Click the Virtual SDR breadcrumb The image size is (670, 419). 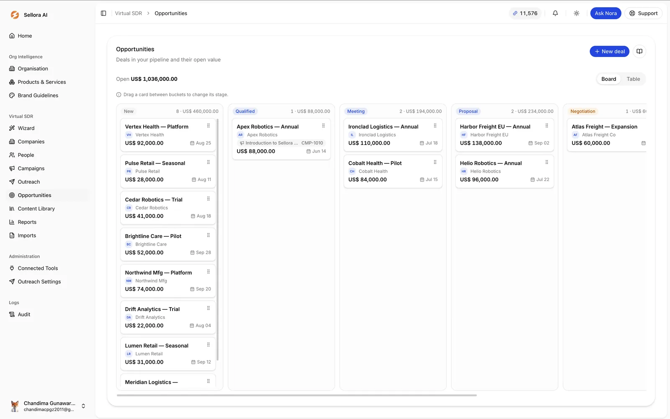129,13
